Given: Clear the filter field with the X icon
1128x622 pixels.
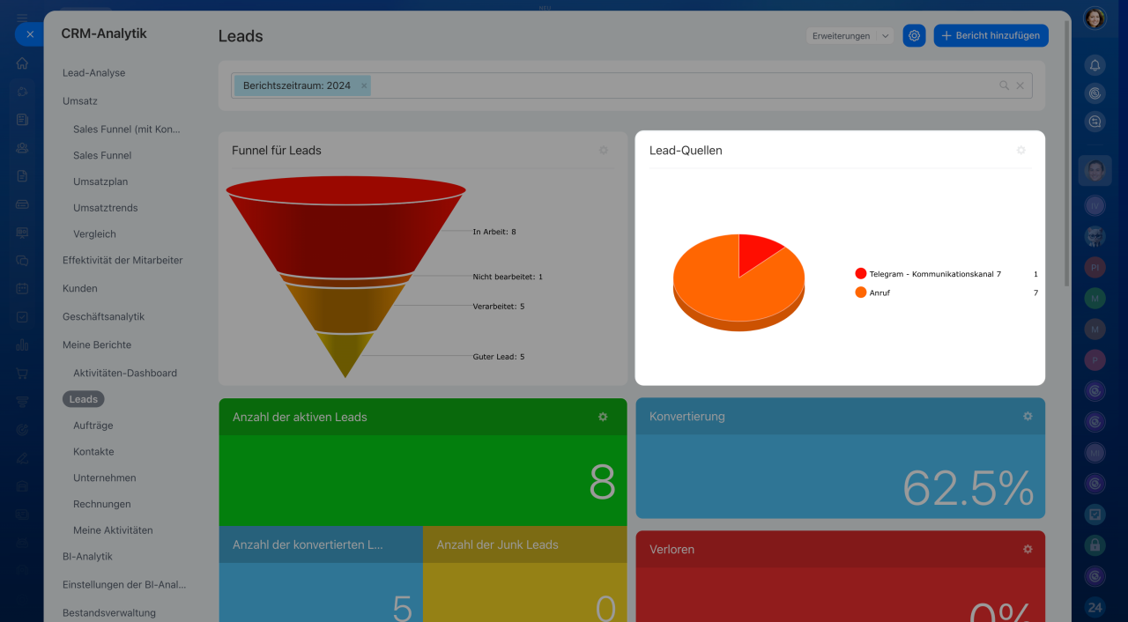Looking at the screenshot, I should (x=1020, y=85).
